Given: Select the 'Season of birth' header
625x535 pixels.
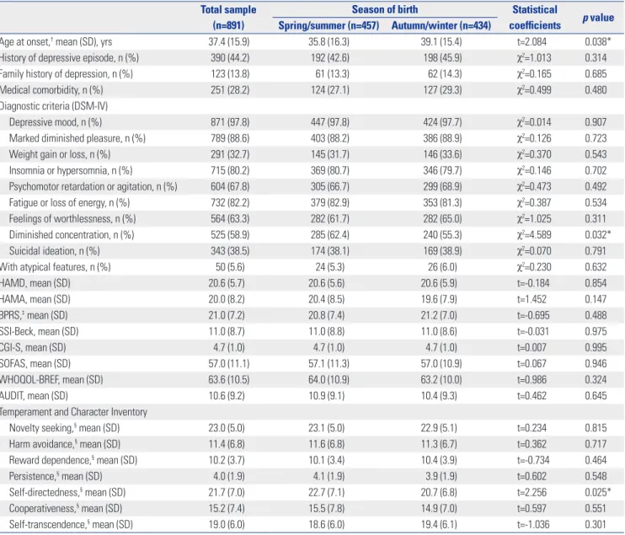Looking at the screenshot, I should pos(385,9).
